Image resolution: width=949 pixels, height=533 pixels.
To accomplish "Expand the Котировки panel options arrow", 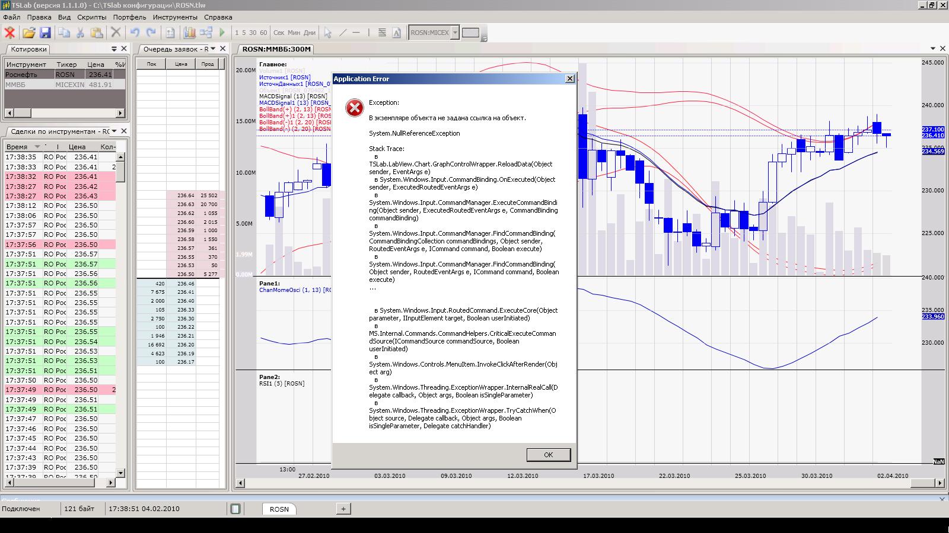I will 114,49.
